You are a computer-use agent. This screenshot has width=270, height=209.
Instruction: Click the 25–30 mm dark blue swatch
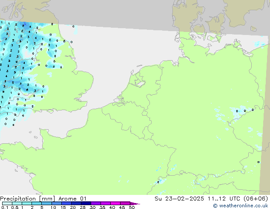pos(86,203)
